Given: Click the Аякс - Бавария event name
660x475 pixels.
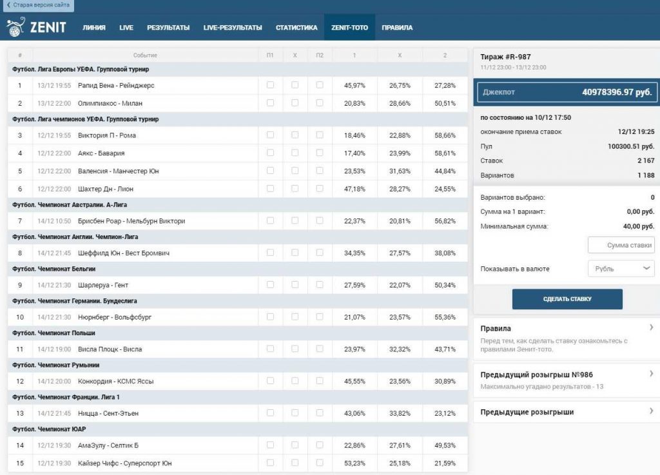Looking at the screenshot, I should 101,153.
